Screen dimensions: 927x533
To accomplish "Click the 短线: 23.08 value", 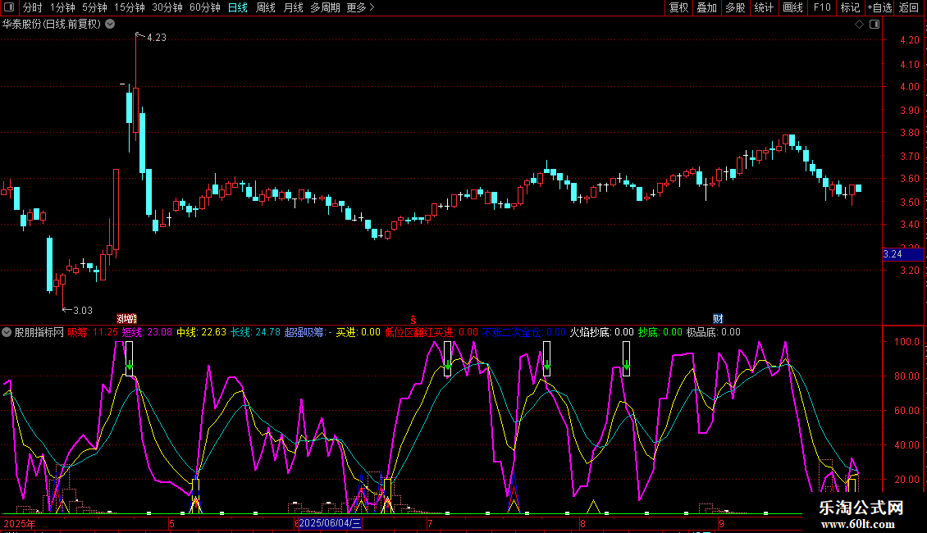I will (147, 332).
